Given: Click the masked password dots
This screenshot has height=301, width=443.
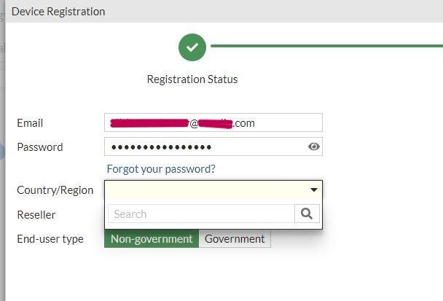Looking at the screenshot, I should (x=161, y=147).
